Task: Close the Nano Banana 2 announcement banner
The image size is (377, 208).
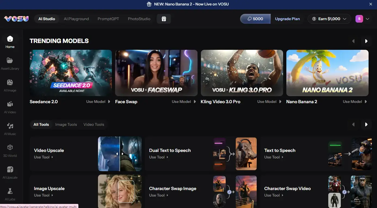Action: [x=370, y=4]
